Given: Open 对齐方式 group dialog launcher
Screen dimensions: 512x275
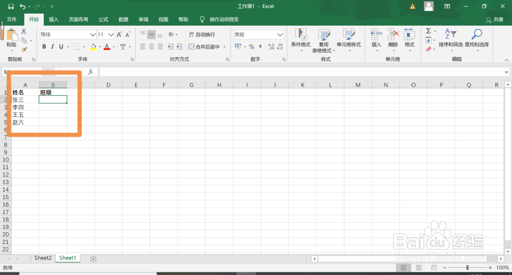Looking at the screenshot, I should tap(228, 59).
